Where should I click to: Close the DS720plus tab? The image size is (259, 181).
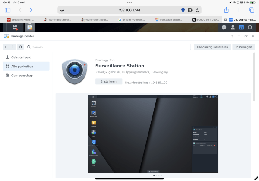click(x=225, y=20)
